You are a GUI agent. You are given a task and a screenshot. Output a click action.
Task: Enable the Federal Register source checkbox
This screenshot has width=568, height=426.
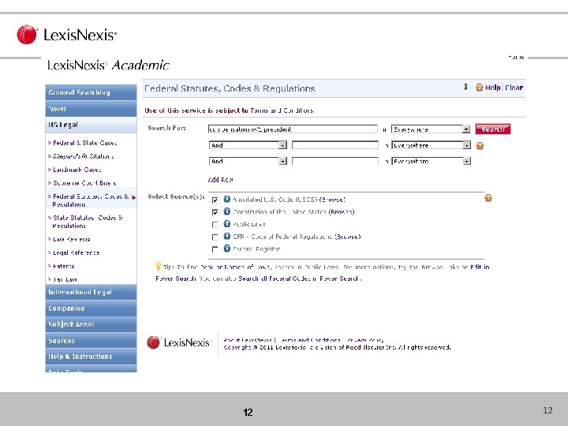[x=215, y=249]
